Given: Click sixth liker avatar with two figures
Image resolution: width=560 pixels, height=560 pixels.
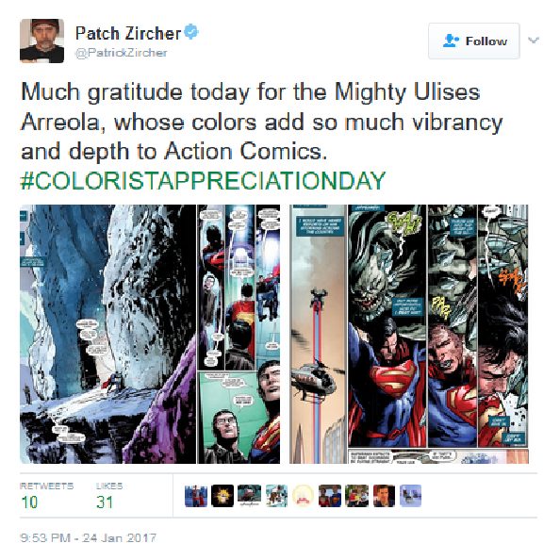Looking at the screenshot, I should pos(330,496).
